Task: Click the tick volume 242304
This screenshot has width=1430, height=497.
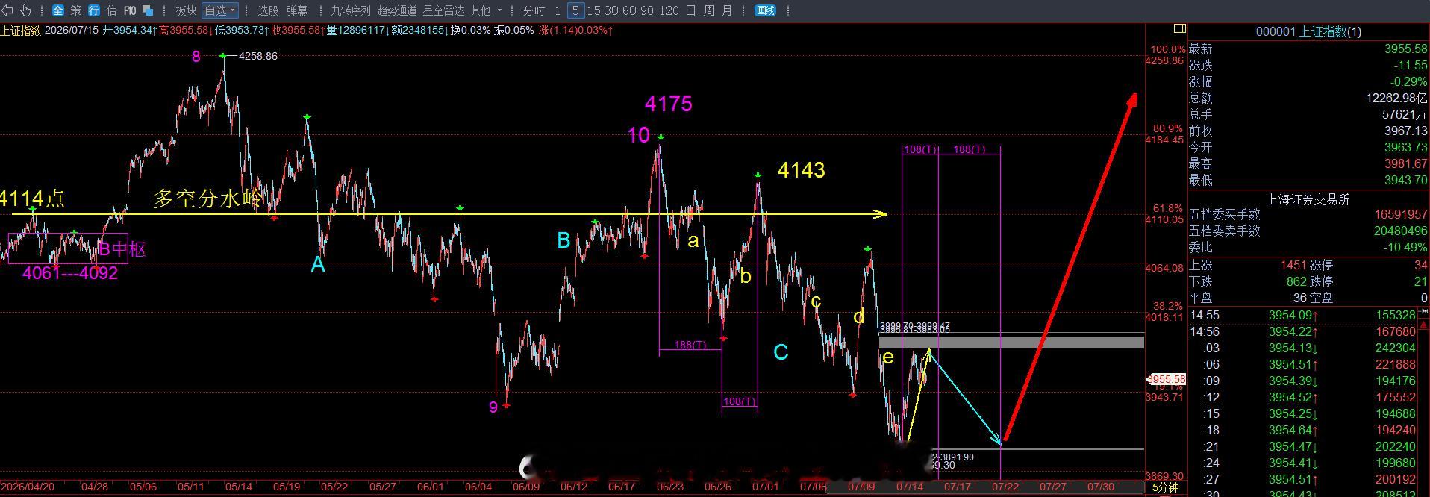Action: [1395, 348]
